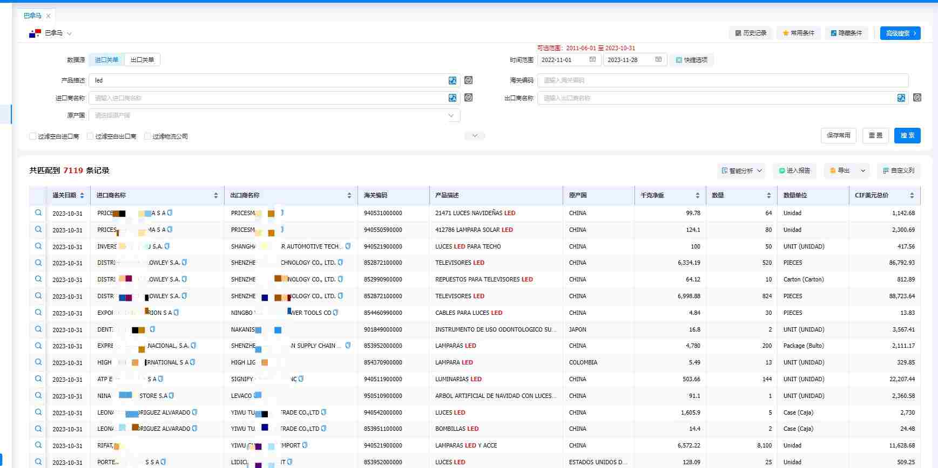Open details magnifier for INSTRUMENTO DE USO ODONTOLOGICO row

point(38,329)
